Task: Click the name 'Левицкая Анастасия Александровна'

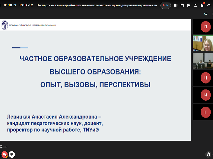Action: point(52,117)
